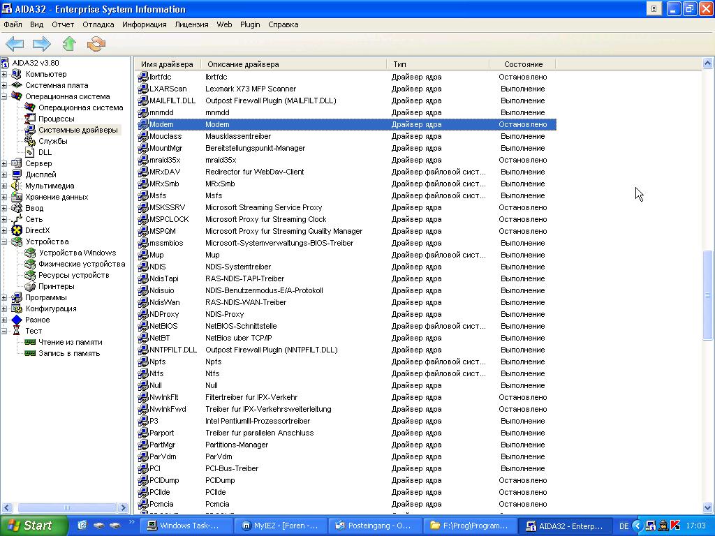
Task: Collapse the Операционная система node
Action: 4,96
